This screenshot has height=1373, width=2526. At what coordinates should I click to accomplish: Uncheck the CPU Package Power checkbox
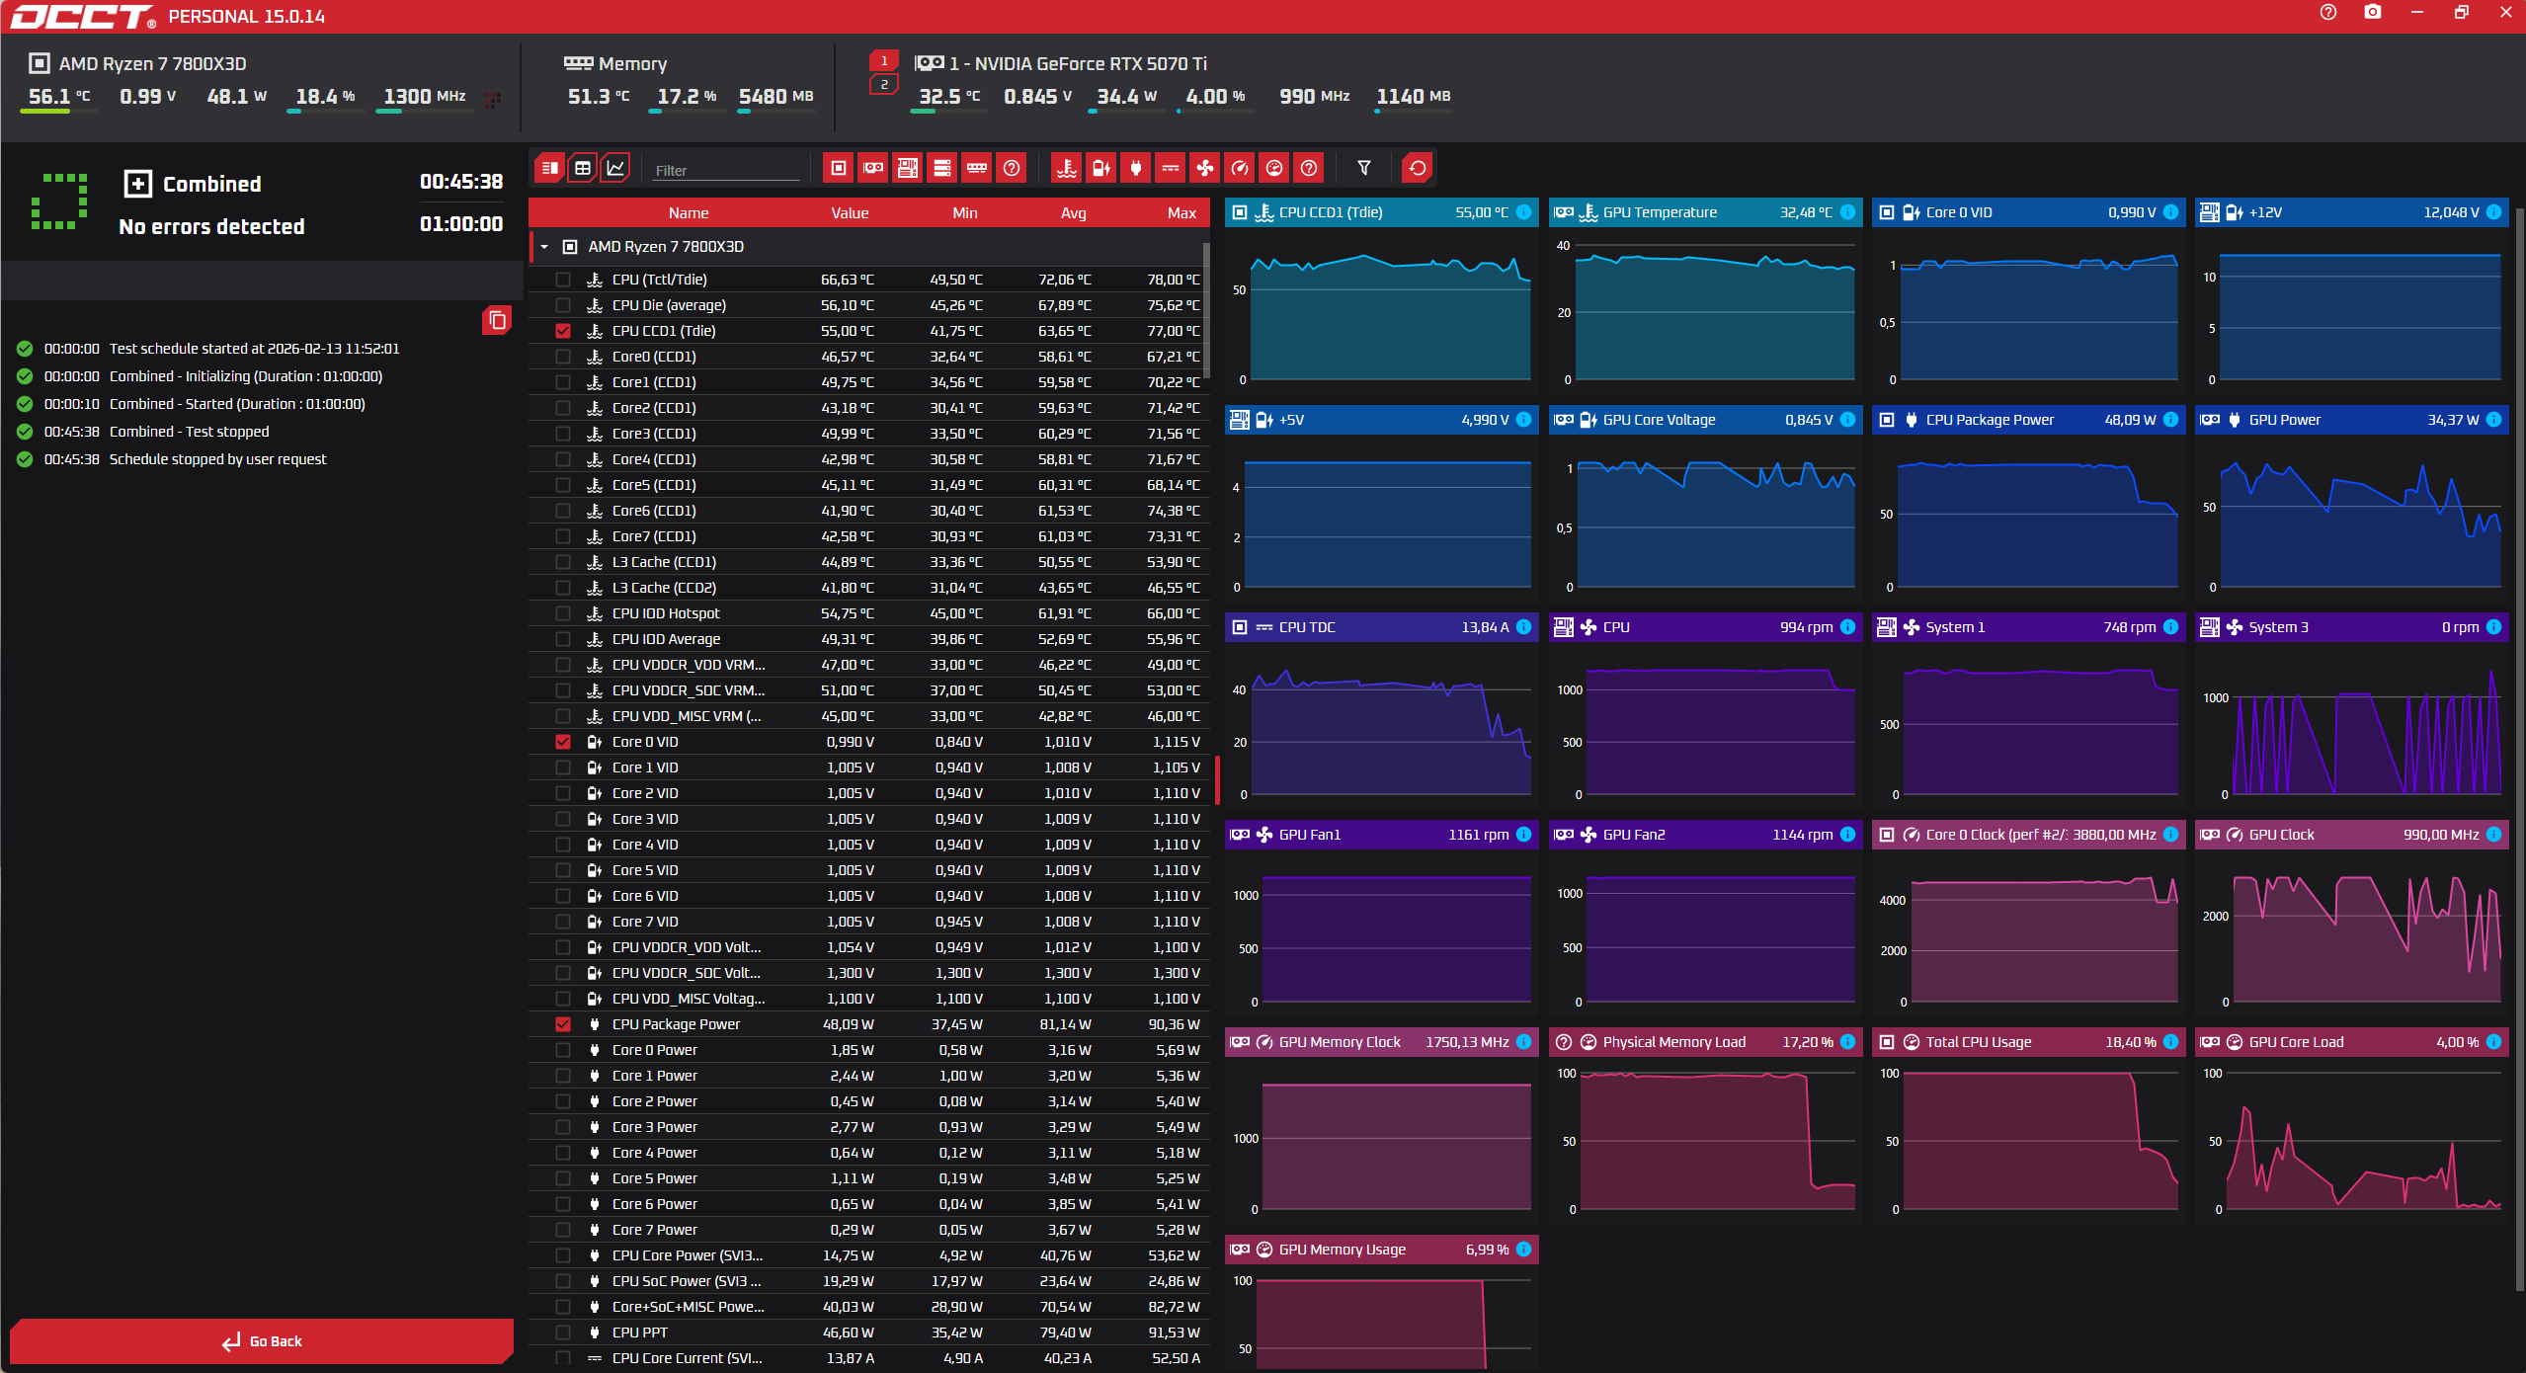563,1024
